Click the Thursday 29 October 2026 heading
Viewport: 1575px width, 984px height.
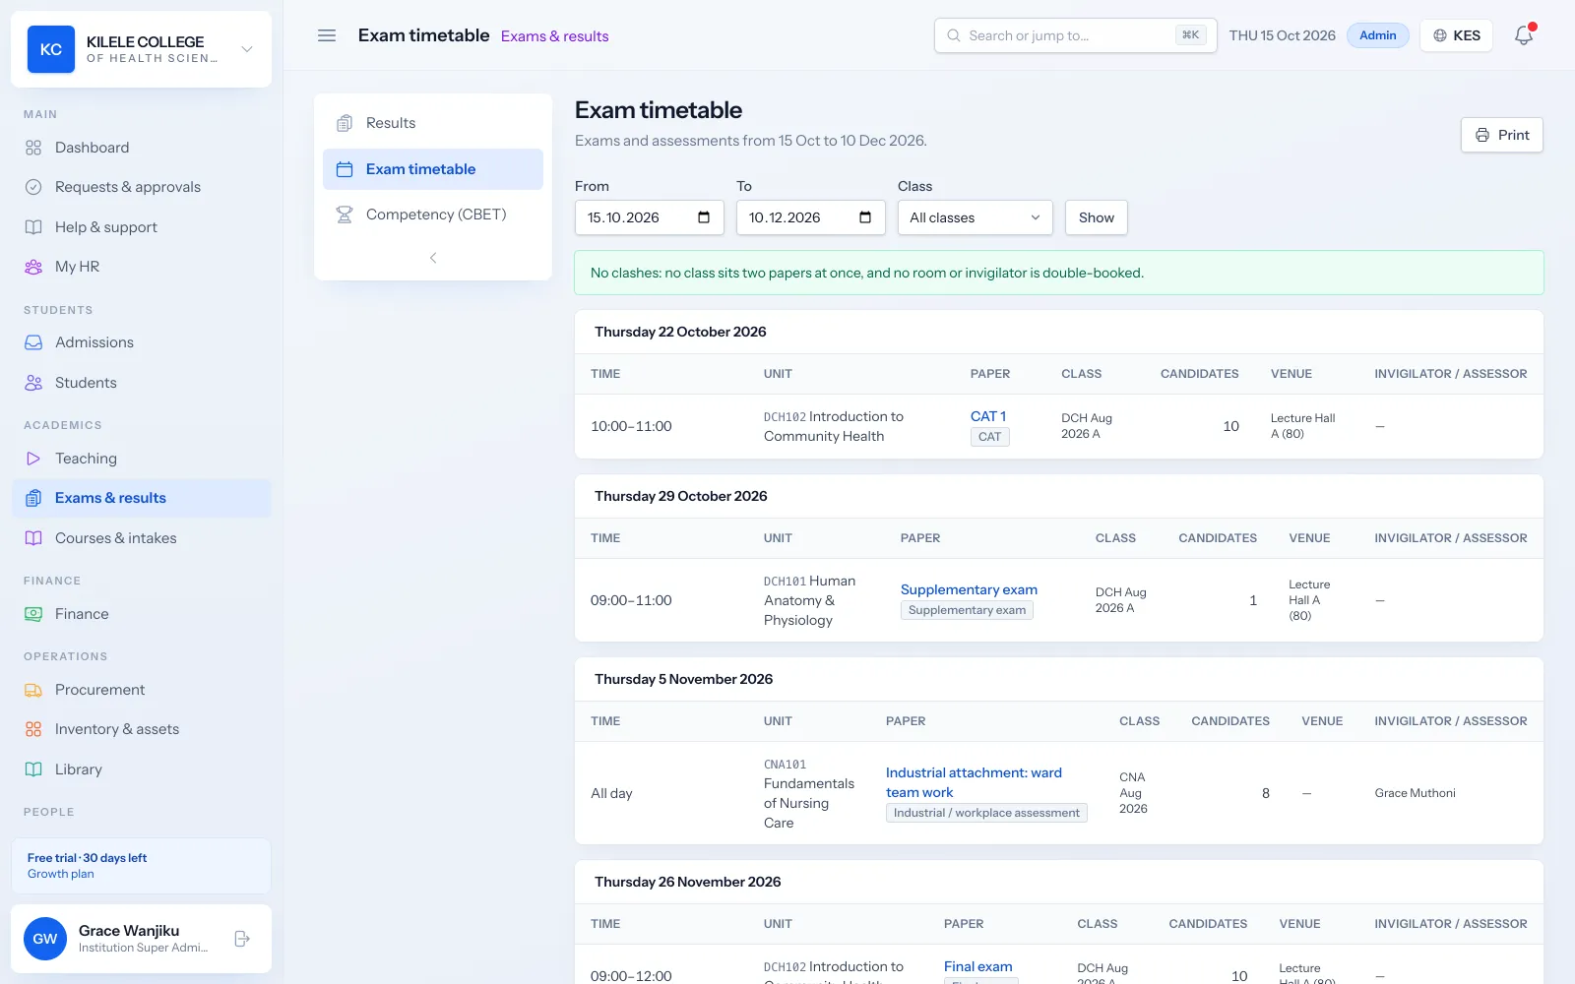point(681,496)
